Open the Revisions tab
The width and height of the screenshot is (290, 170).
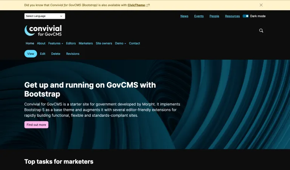[x=73, y=54]
